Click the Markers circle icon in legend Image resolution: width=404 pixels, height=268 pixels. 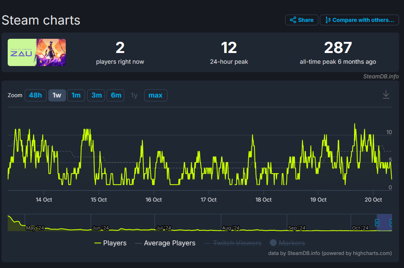click(273, 243)
